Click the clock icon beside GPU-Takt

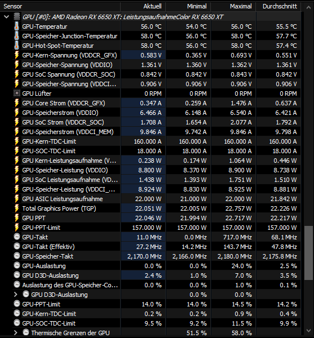[x=17, y=237]
